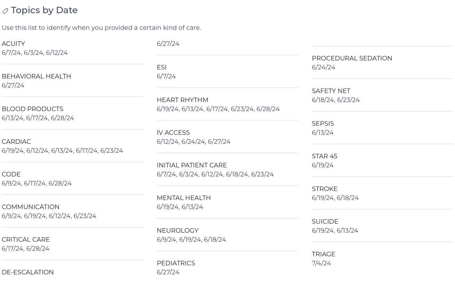This screenshot has width=455, height=282.
Task: Click the 6/13/24 date under BLOOD PRODUCTS
Action: coord(13,118)
